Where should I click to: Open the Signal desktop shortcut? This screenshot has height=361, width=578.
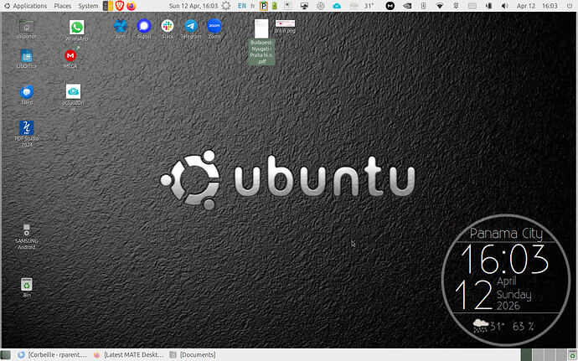pyautogui.click(x=144, y=28)
